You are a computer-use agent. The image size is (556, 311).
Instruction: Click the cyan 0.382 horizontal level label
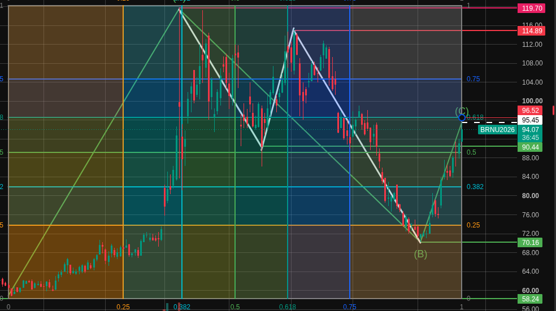[x=475, y=187]
